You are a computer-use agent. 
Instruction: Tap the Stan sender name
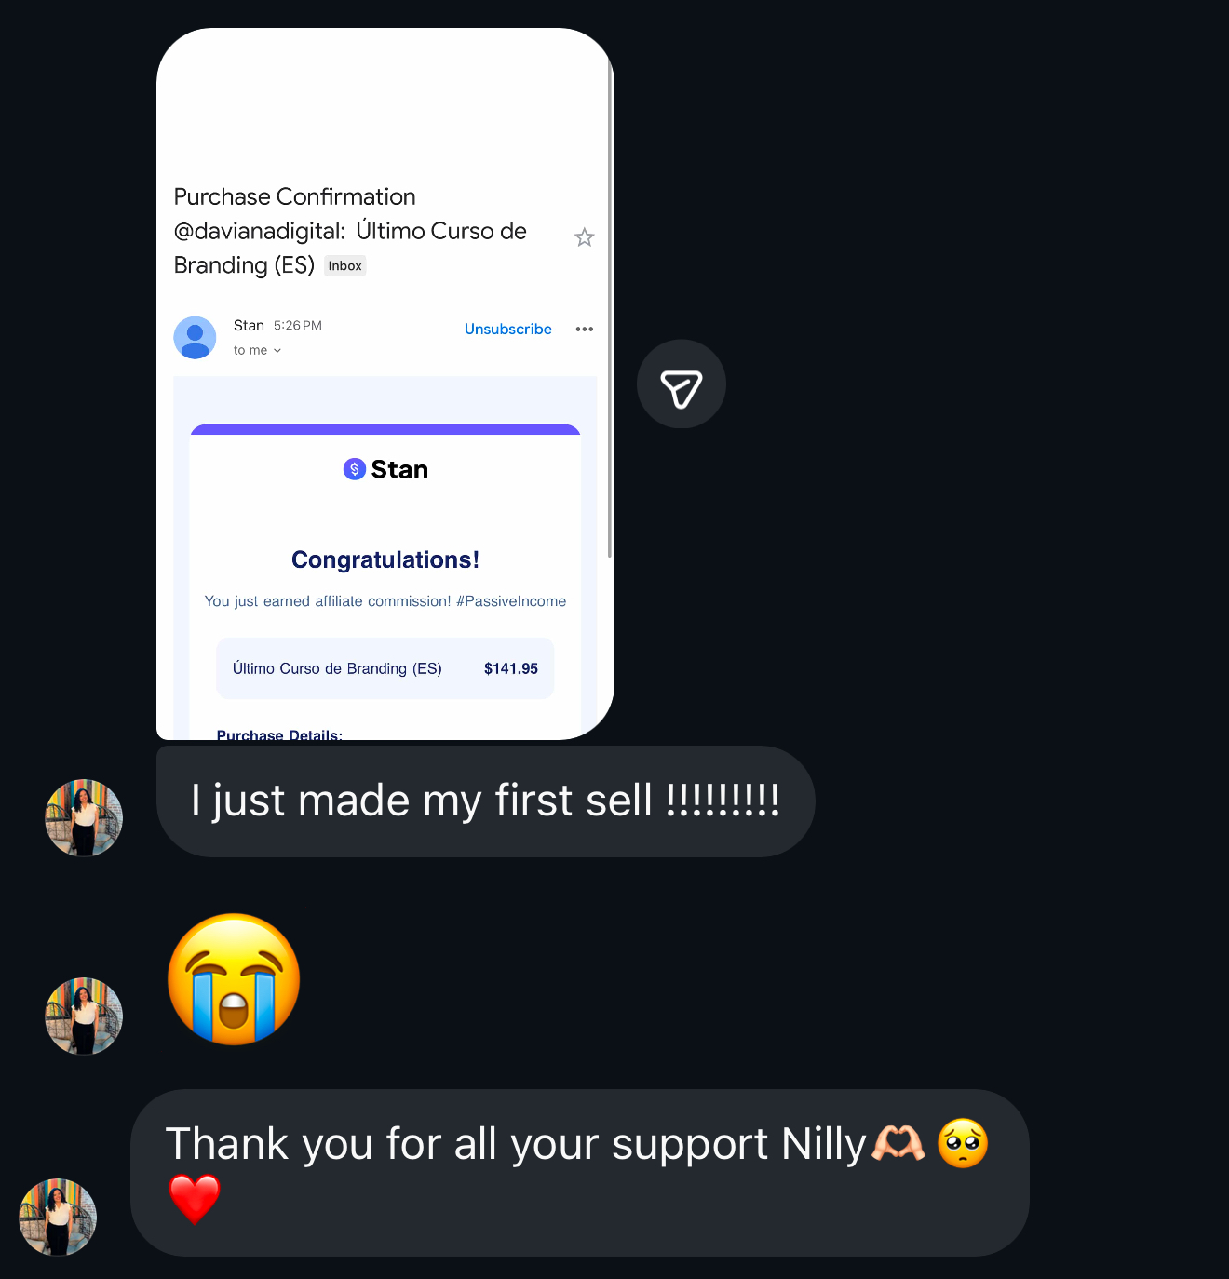249,325
